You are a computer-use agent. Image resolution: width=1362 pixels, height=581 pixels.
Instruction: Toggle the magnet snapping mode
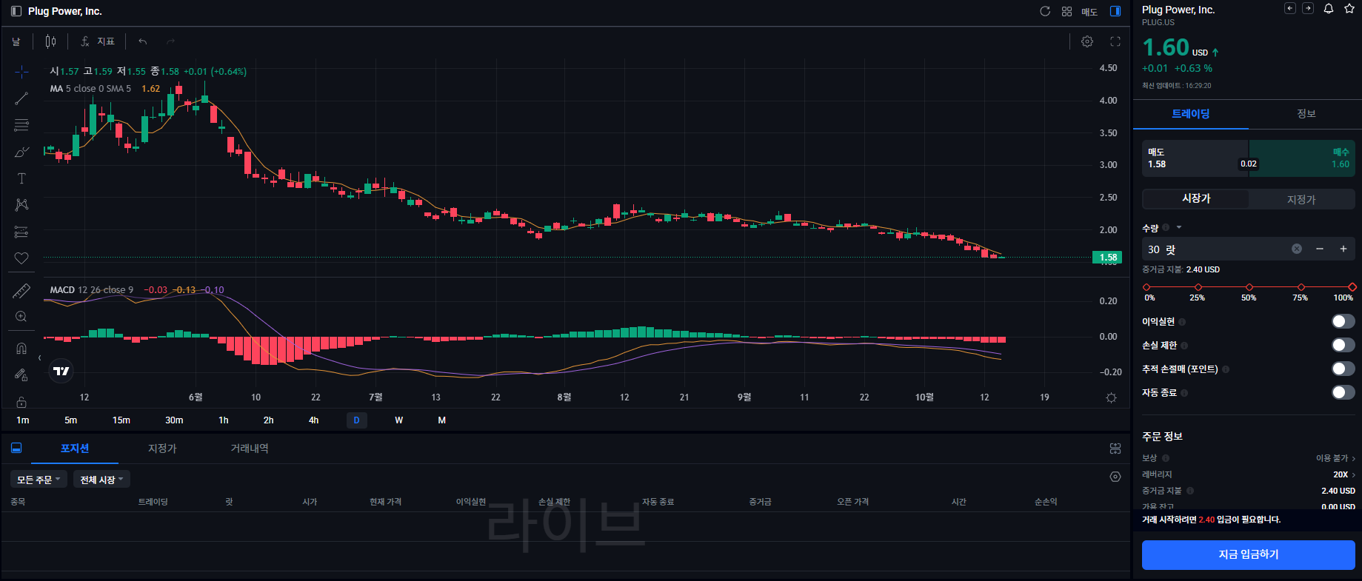21,349
